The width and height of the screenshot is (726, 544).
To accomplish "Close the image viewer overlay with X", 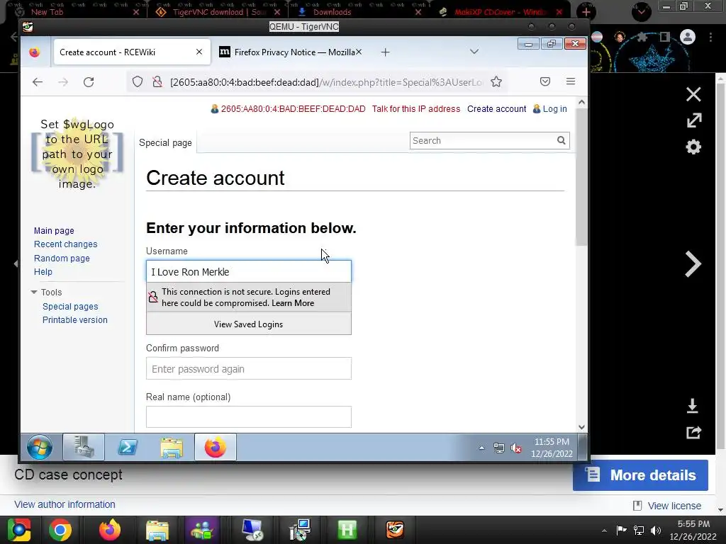I will coord(693,94).
